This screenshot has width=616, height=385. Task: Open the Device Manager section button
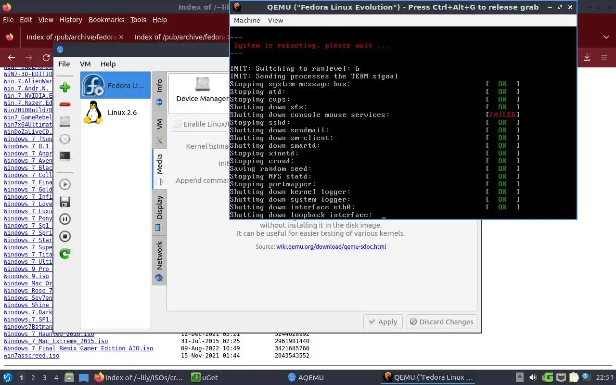click(202, 90)
